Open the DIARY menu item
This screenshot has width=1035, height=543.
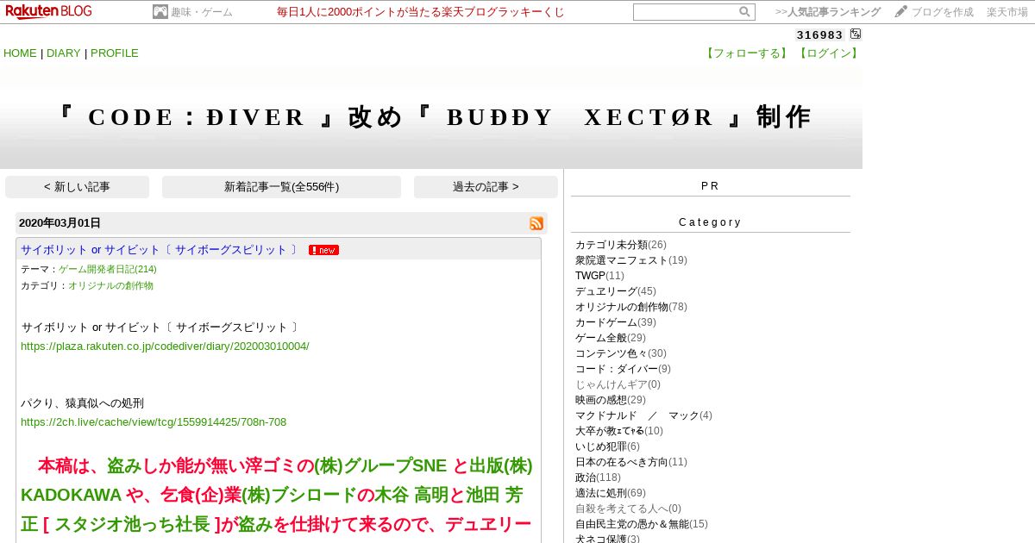click(64, 53)
